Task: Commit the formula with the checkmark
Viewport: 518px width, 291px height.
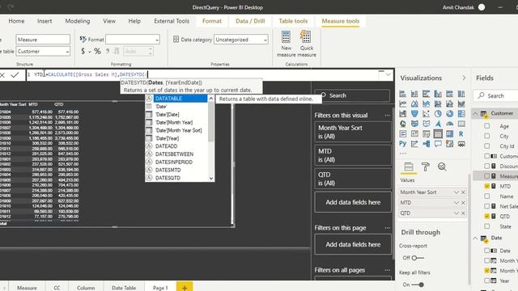Action: click(15, 75)
